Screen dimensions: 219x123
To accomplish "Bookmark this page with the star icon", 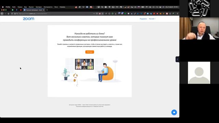I will (x=103, y=14).
